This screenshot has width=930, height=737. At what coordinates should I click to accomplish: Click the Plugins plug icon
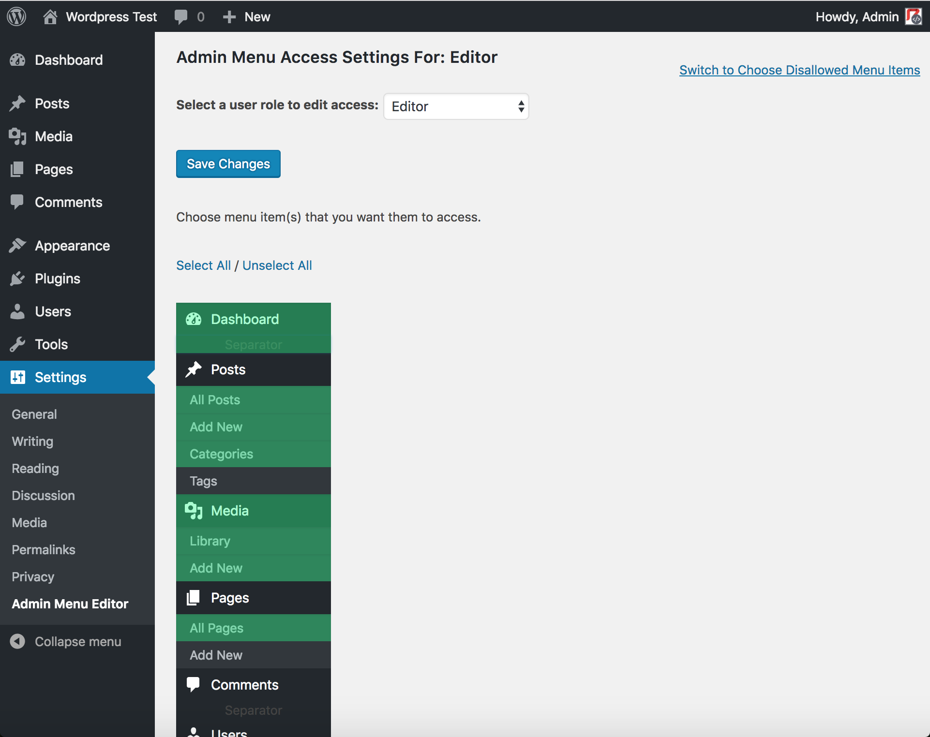click(17, 279)
